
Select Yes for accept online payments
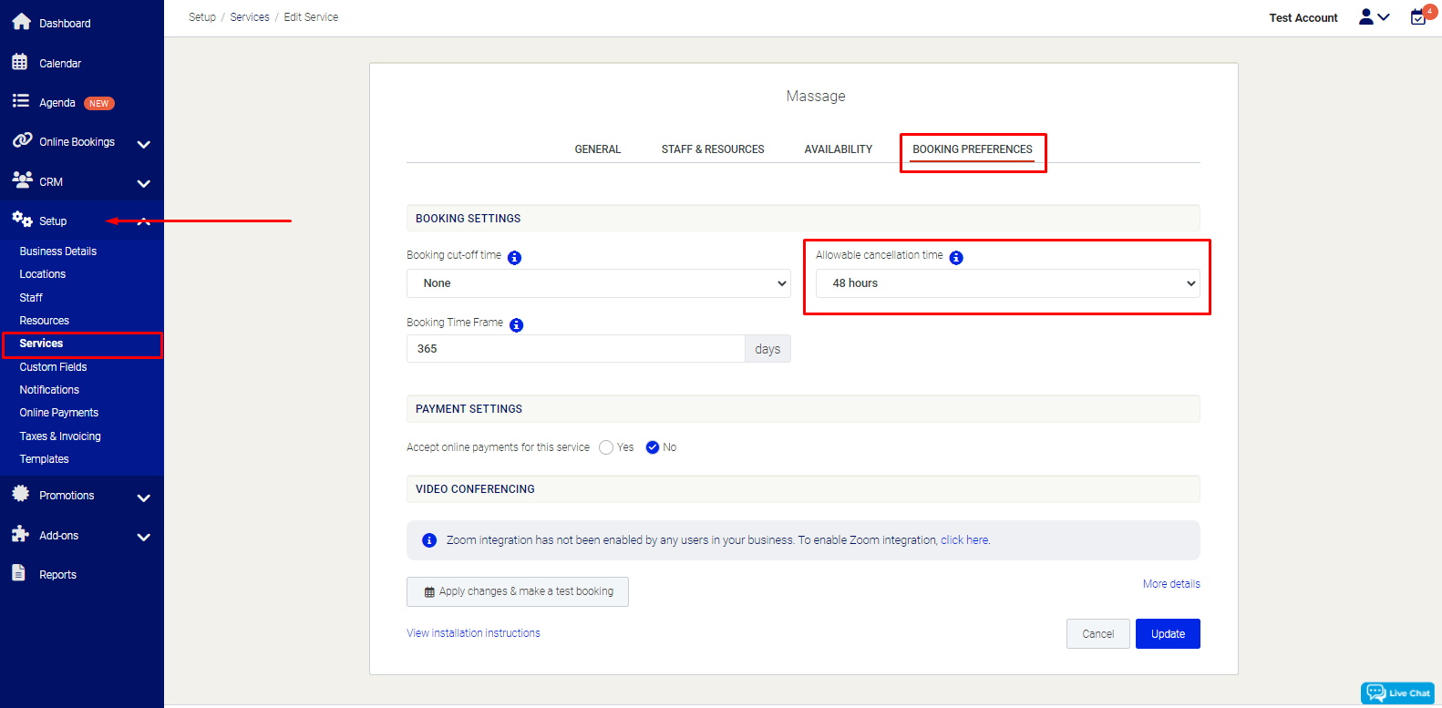(606, 447)
